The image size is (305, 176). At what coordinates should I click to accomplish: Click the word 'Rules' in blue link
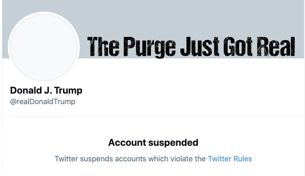243,159
